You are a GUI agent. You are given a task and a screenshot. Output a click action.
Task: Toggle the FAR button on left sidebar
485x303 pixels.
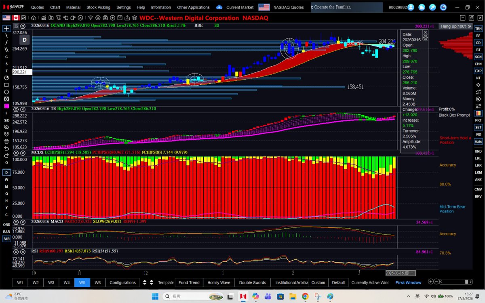pos(6,239)
